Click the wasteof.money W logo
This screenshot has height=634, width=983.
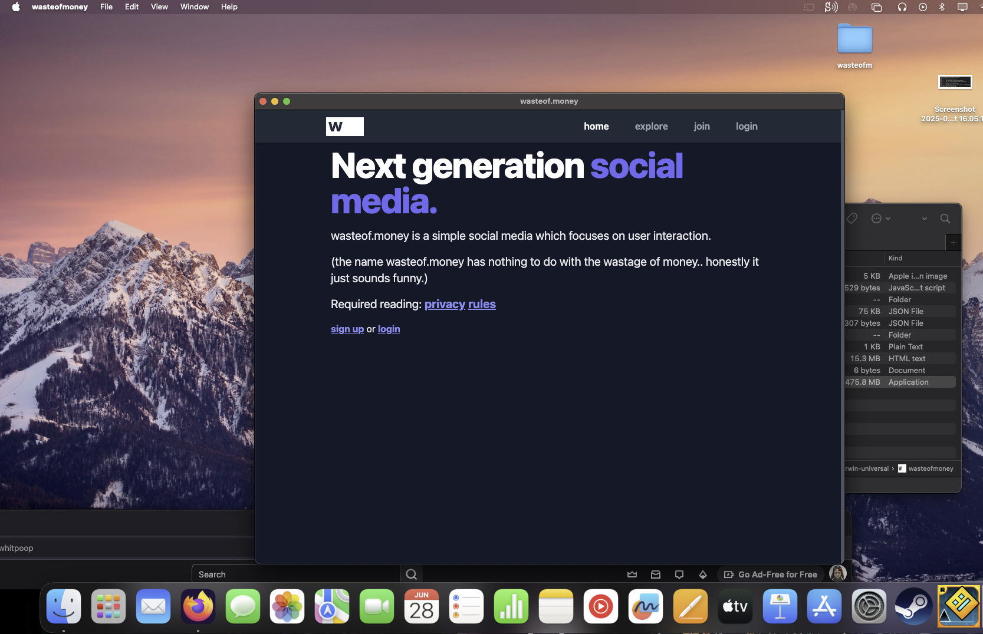click(344, 127)
